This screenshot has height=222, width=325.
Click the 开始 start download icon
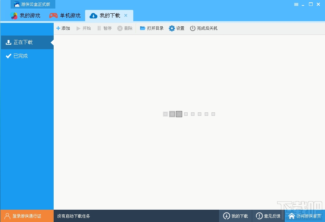point(79,28)
